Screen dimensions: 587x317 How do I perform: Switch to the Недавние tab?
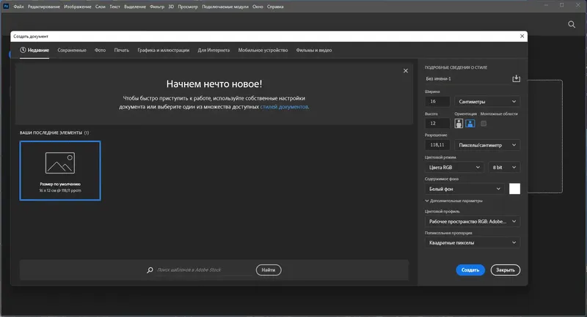pos(34,50)
